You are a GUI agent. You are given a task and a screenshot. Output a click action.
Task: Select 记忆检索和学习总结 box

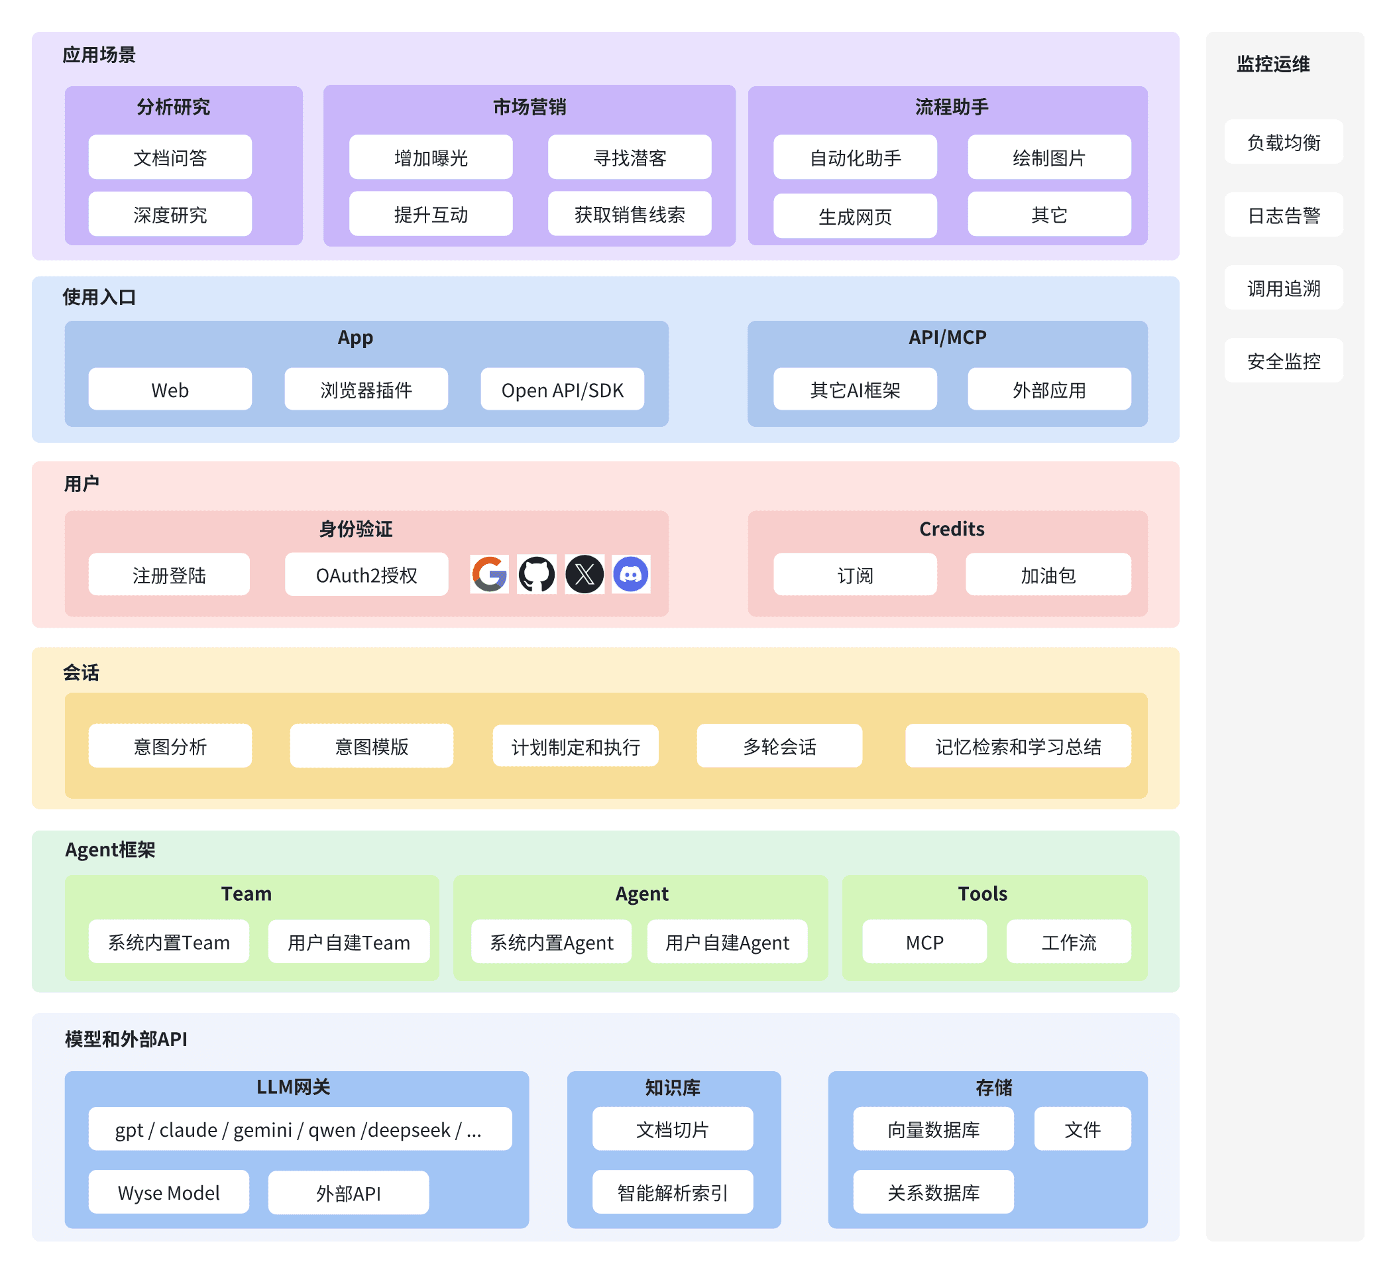pos(1017,746)
